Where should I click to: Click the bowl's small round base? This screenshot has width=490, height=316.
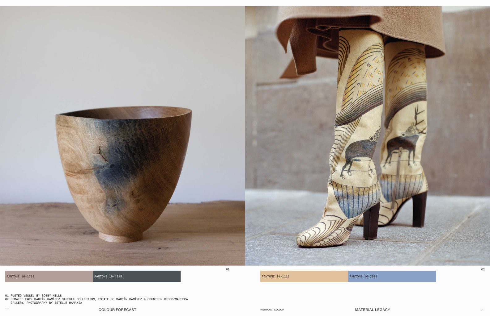click(121, 237)
